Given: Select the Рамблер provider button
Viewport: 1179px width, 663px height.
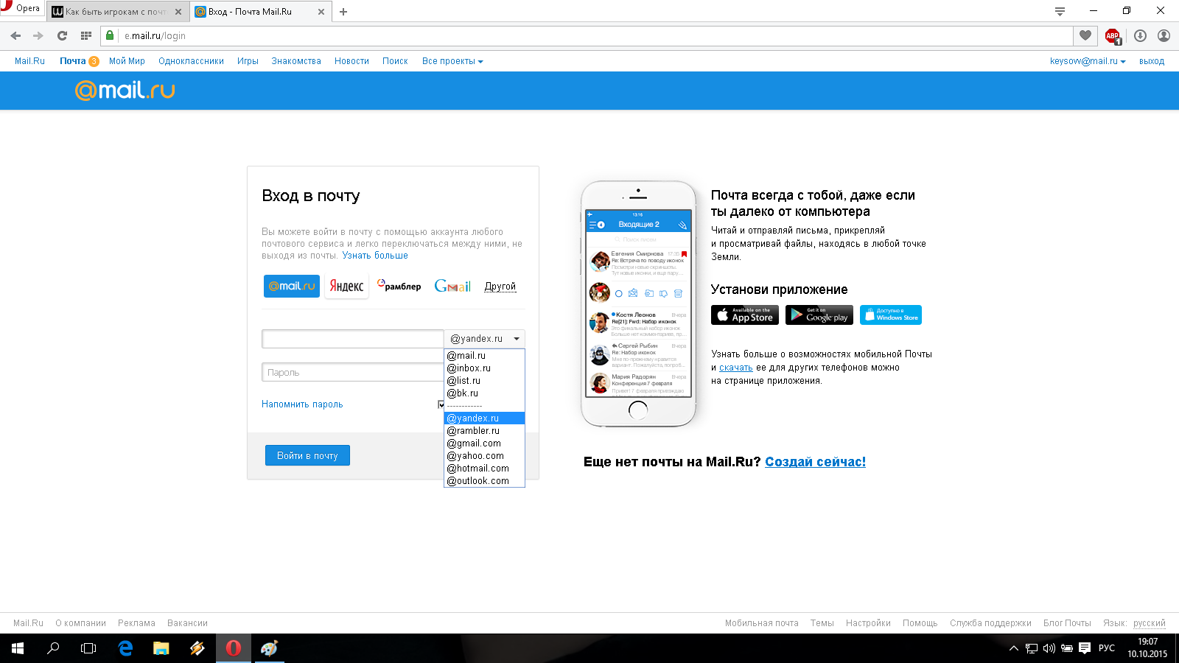Looking at the screenshot, I should (399, 286).
